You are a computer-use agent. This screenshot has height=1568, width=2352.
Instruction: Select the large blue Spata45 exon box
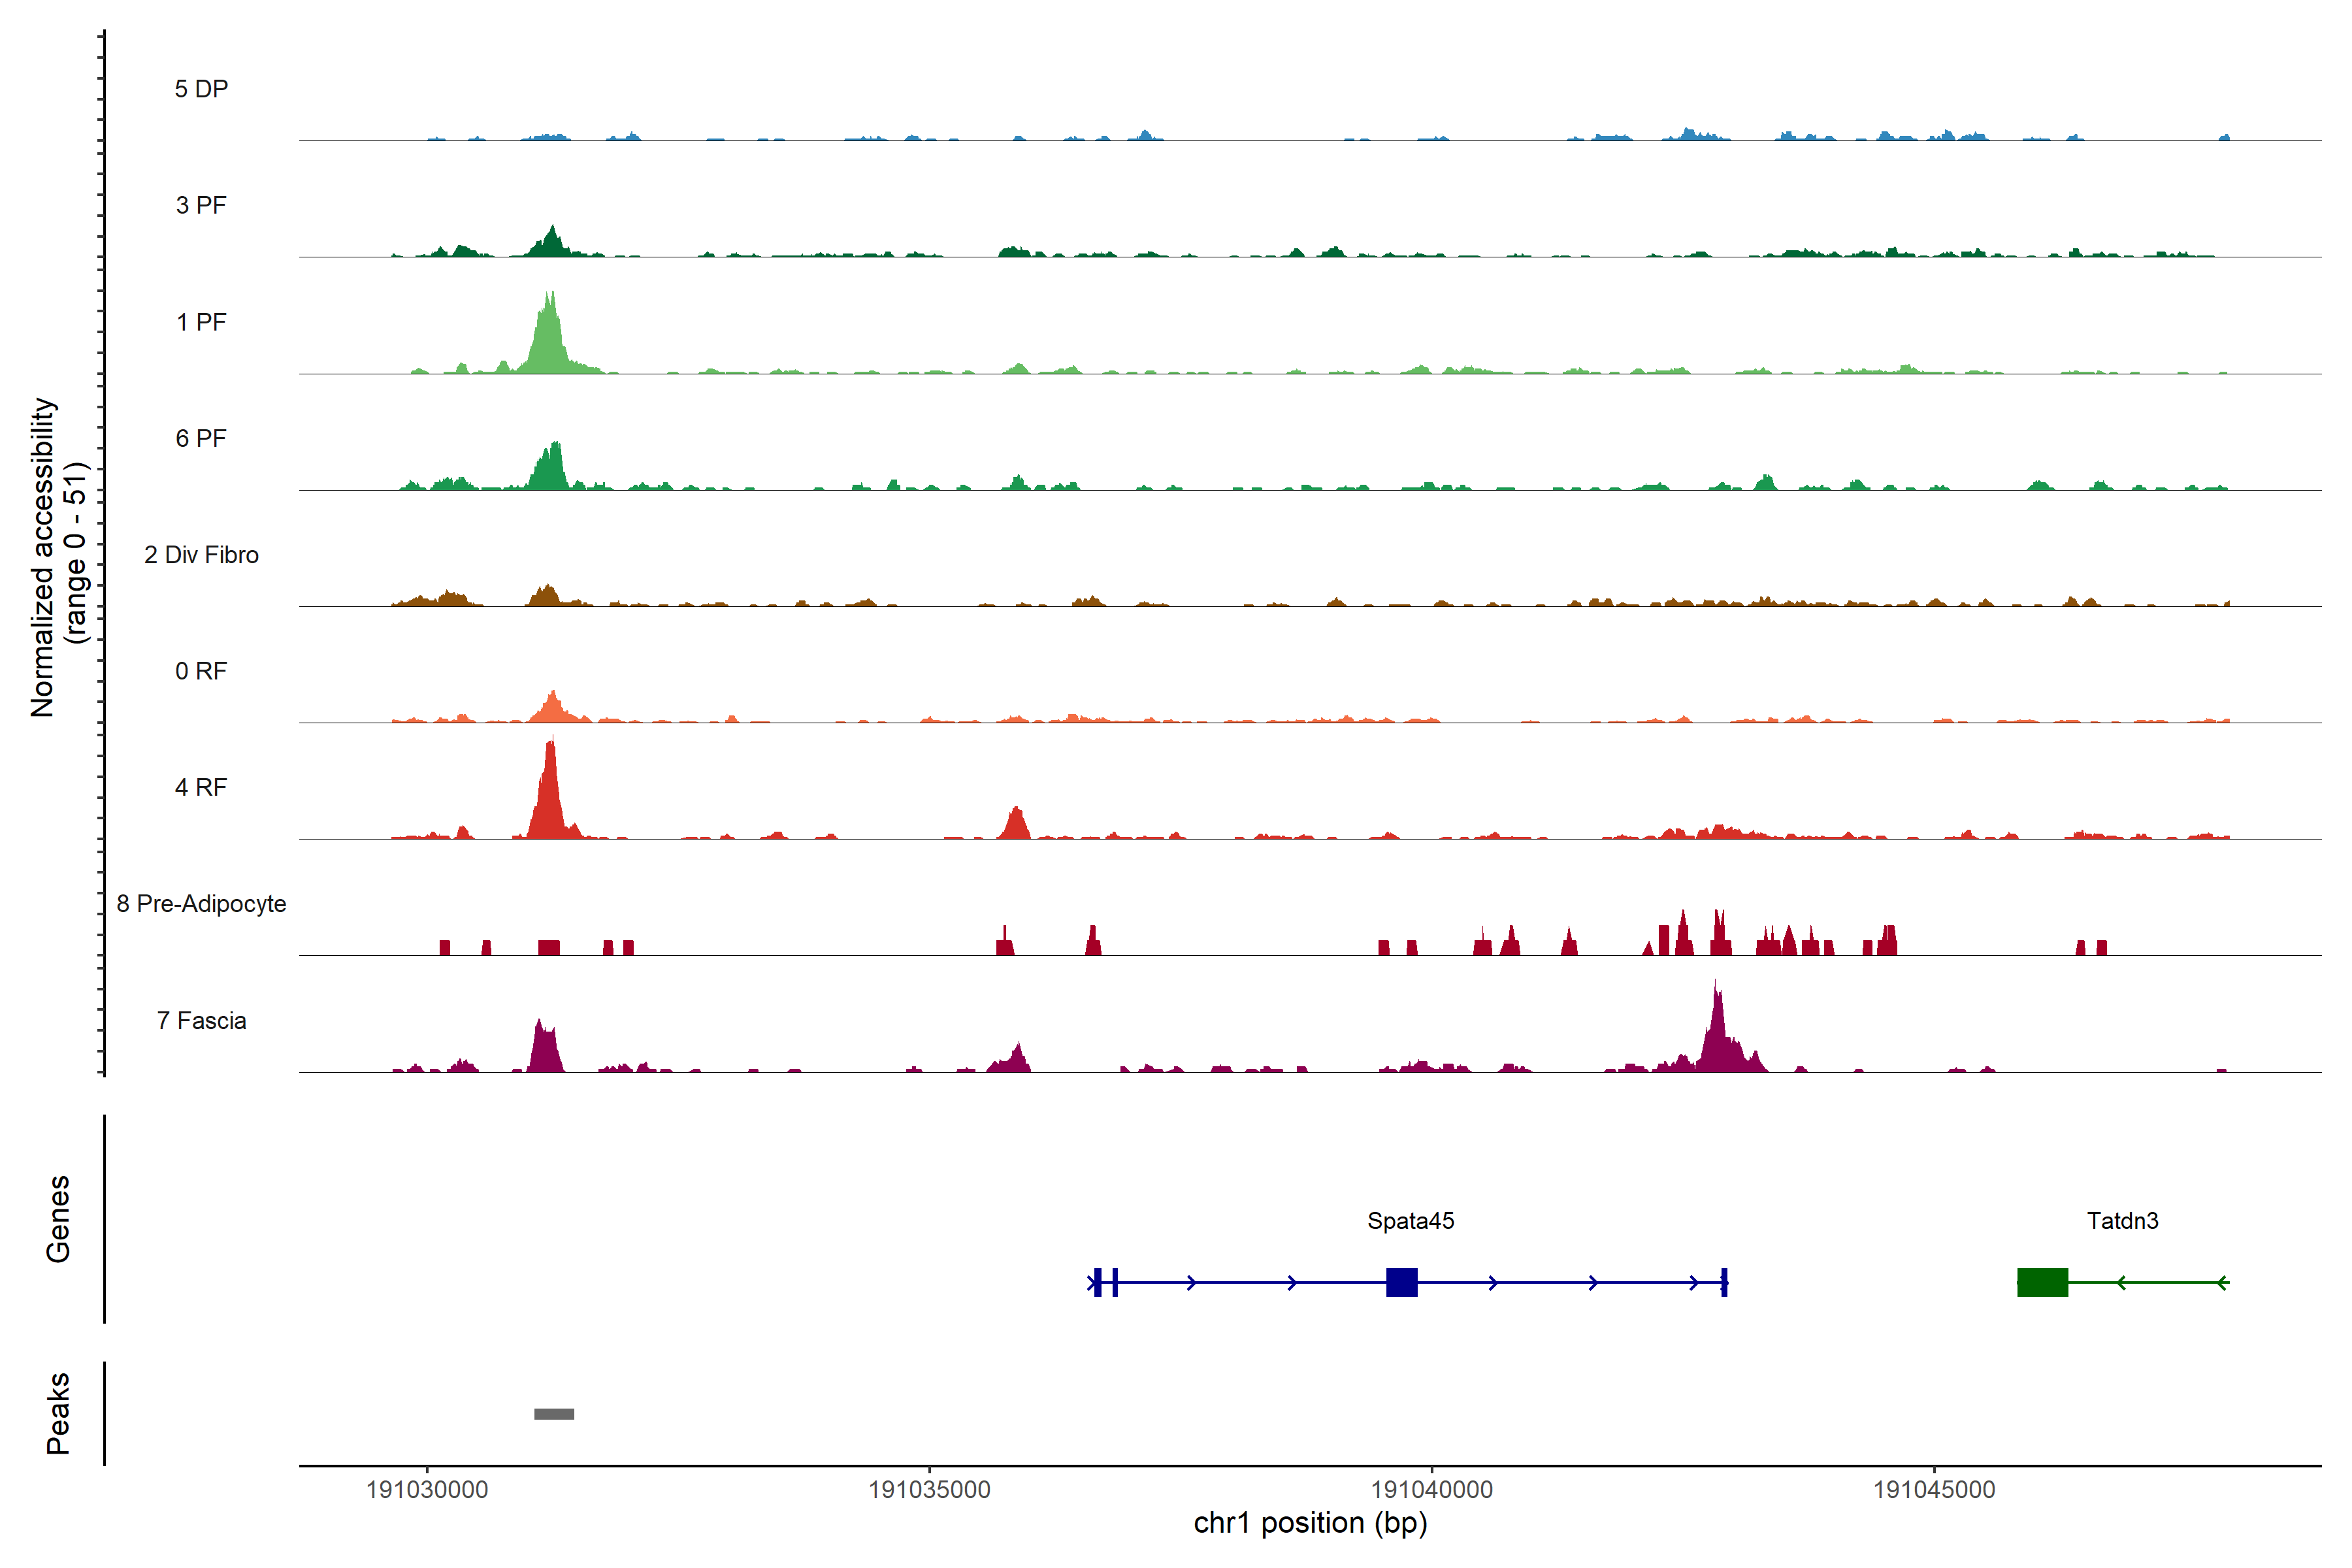click(x=1401, y=1282)
